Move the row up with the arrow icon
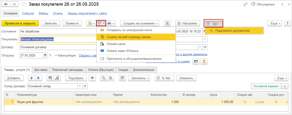The image size is (292, 115). pyautogui.click(x=32, y=78)
